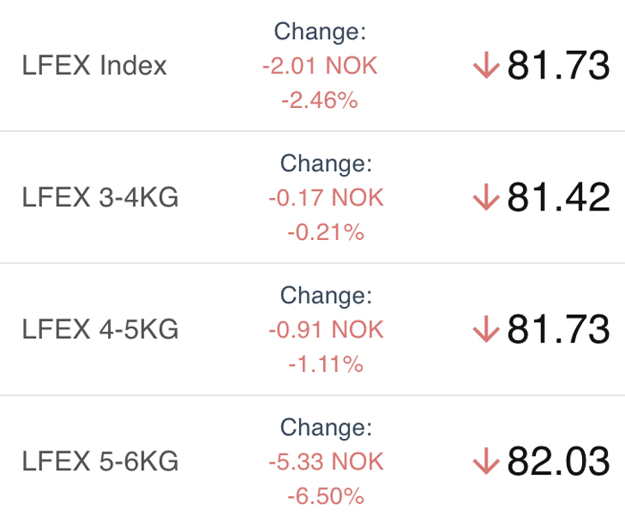Click the LFEX 3-4KG down arrow icon
The height and width of the screenshot is (522, 625).
[x=487, y=197]
